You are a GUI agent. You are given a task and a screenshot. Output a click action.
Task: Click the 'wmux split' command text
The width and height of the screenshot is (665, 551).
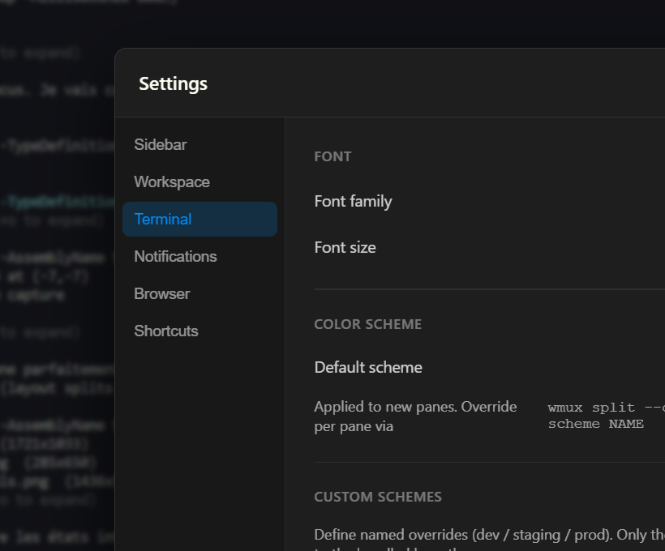click(x=606, y=416)
